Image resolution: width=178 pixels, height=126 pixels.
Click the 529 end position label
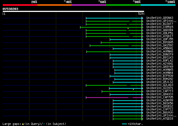tap(140, 14)
